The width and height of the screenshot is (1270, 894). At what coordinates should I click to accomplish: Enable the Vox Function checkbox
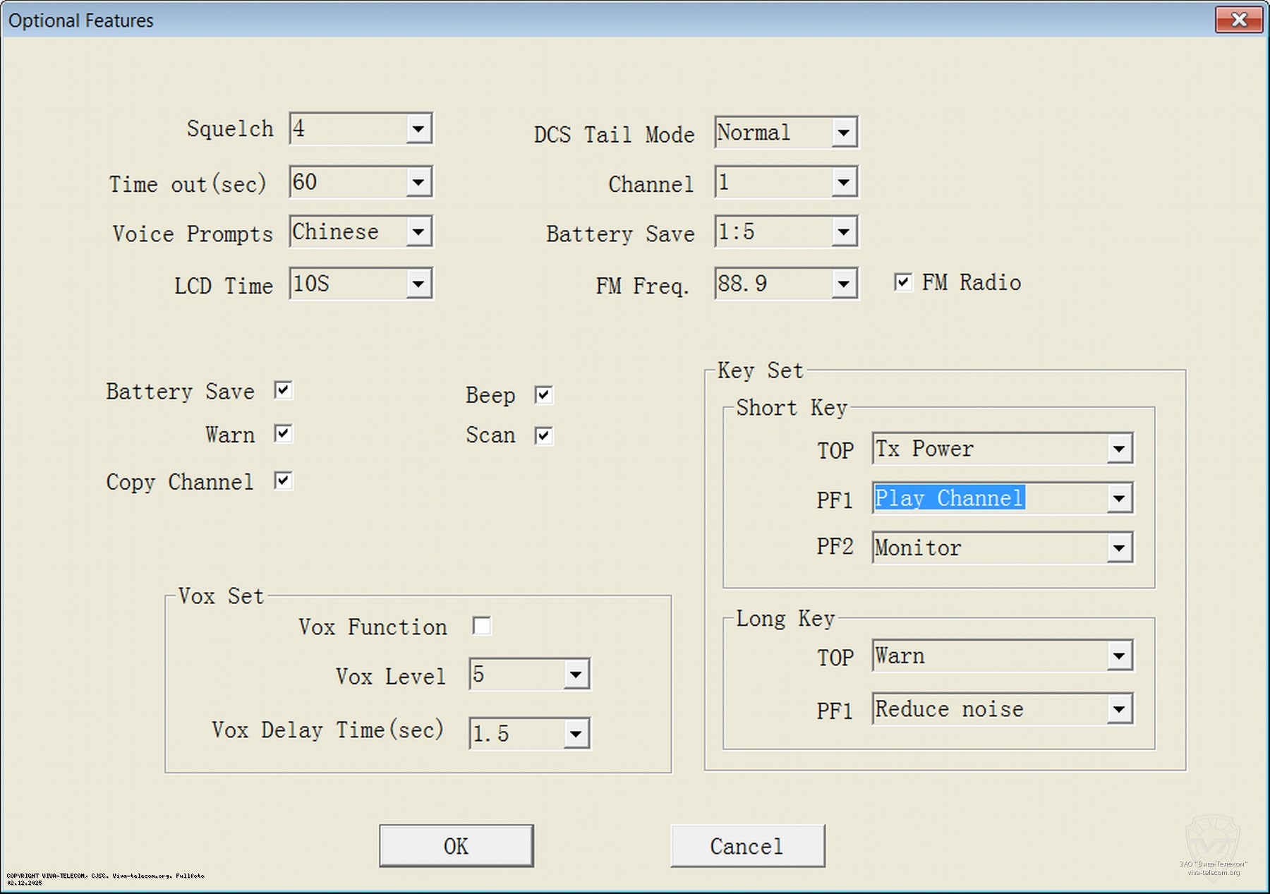click(x=482, y=626)
